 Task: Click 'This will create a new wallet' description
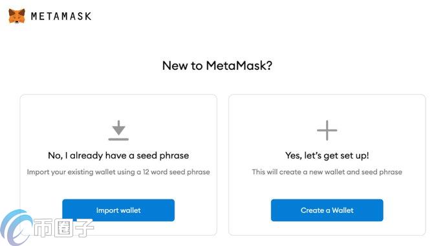click(327, 172)
